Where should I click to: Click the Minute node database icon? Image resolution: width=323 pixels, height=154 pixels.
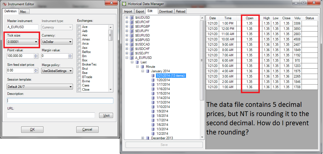(142, 67)
